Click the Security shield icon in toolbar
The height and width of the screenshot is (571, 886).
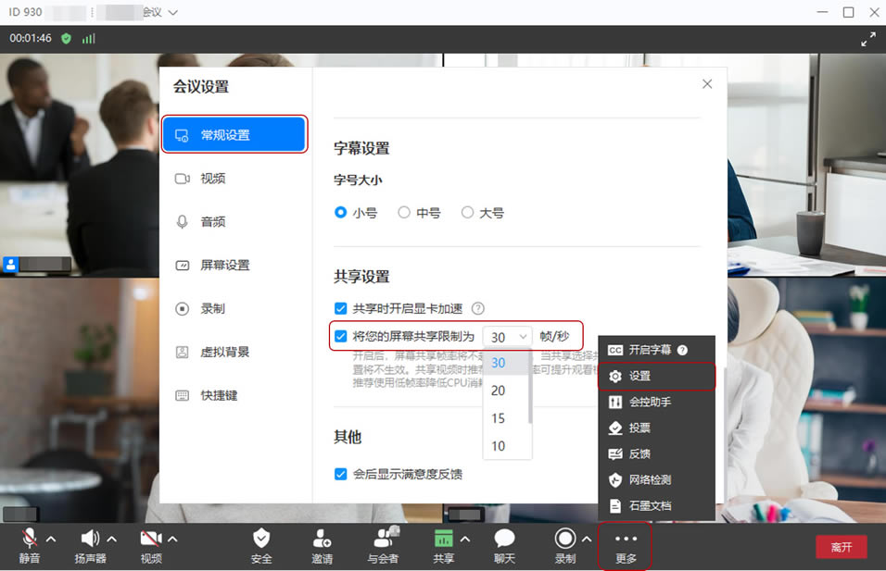pyautogui.click(x=261, y=539)
